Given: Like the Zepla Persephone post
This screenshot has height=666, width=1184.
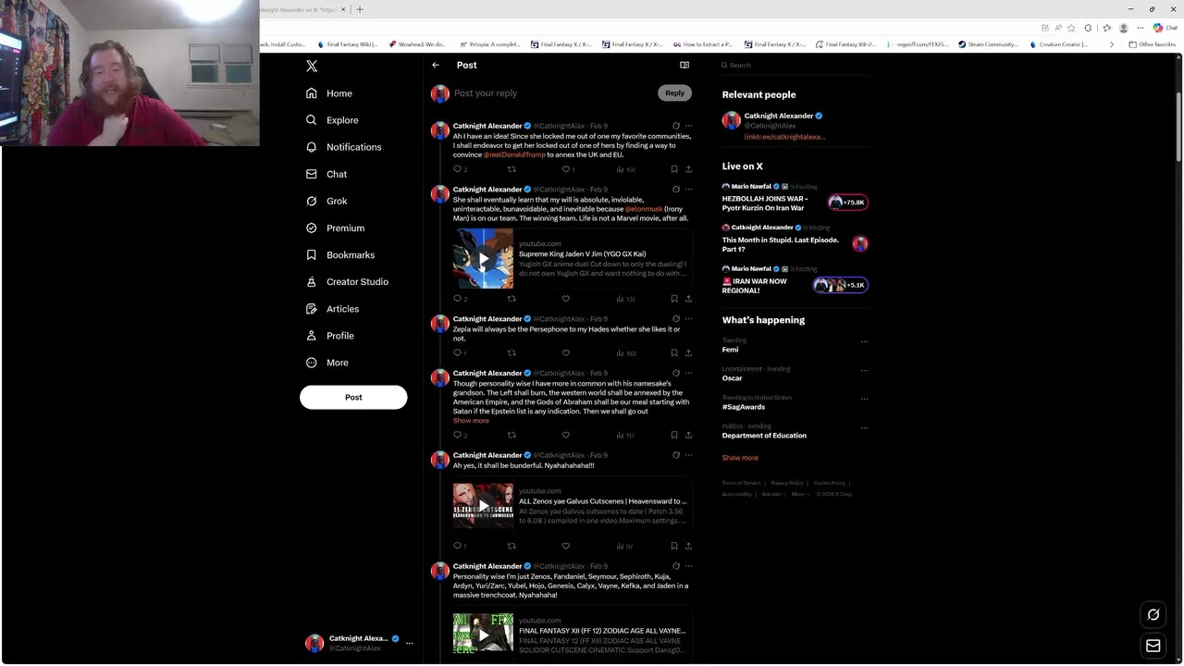Looking at the screenshot, I should (566, 352).
